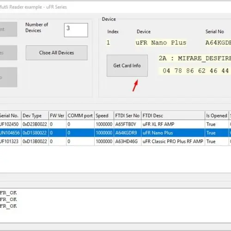Select the uFR XL RF AMP row
Viewport: 231px width, 231px height.
click(115, 124)
